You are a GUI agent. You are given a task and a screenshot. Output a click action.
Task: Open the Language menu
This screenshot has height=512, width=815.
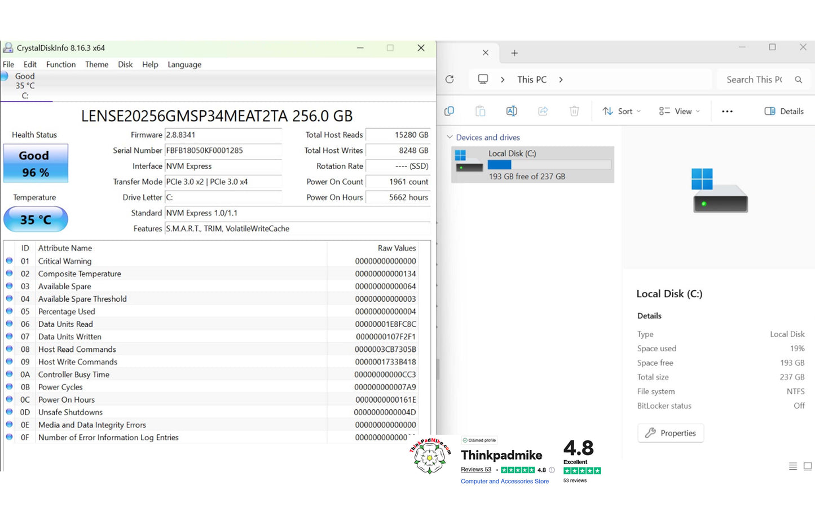[x=184, y=64]
